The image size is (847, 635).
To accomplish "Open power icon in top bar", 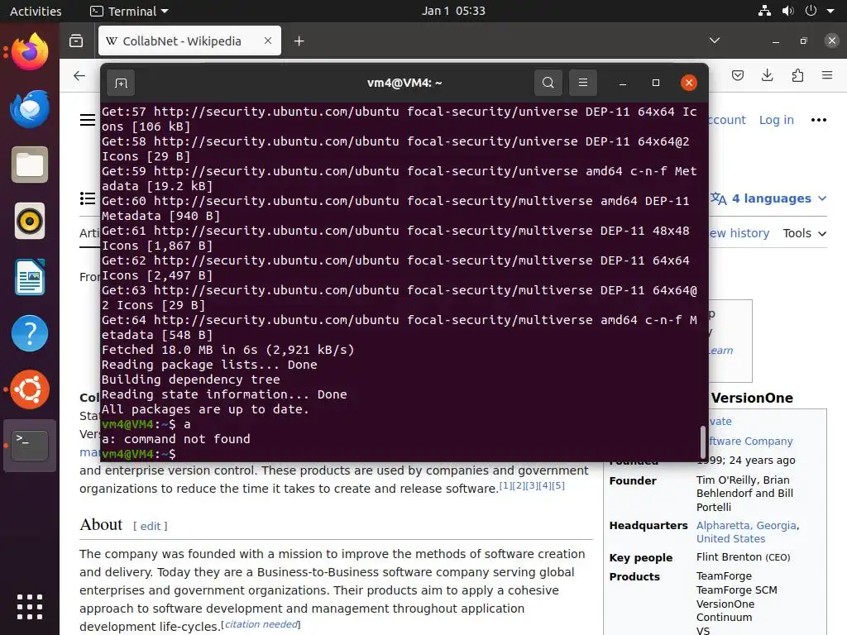I will 811,11.
